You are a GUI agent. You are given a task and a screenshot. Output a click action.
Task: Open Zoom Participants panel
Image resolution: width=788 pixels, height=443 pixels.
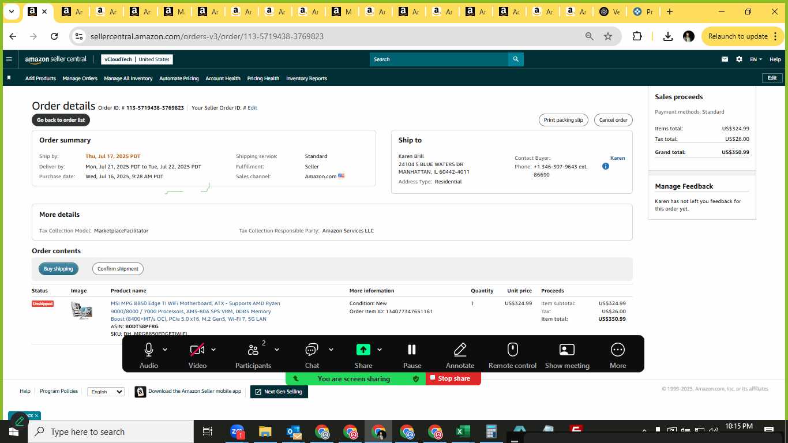[x=253, y=350]
